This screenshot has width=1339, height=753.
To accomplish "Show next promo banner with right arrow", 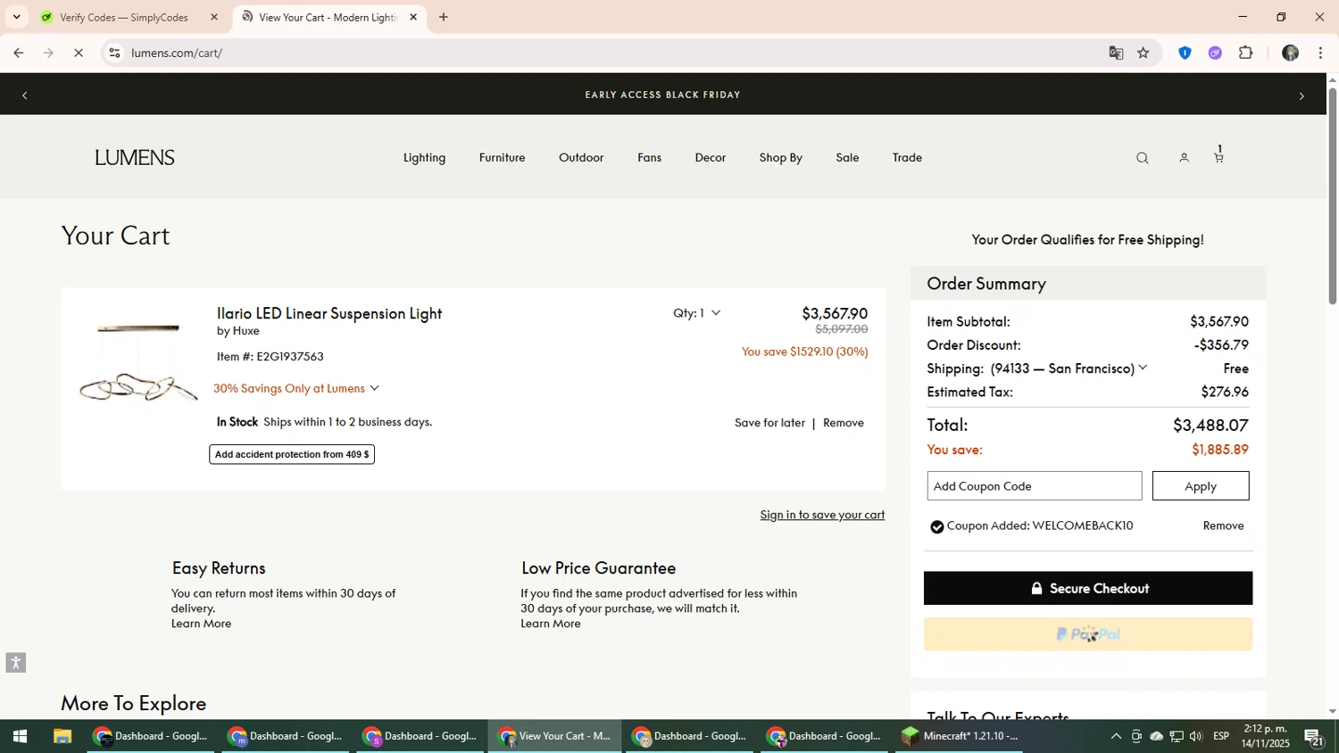I will point(1301,95).
